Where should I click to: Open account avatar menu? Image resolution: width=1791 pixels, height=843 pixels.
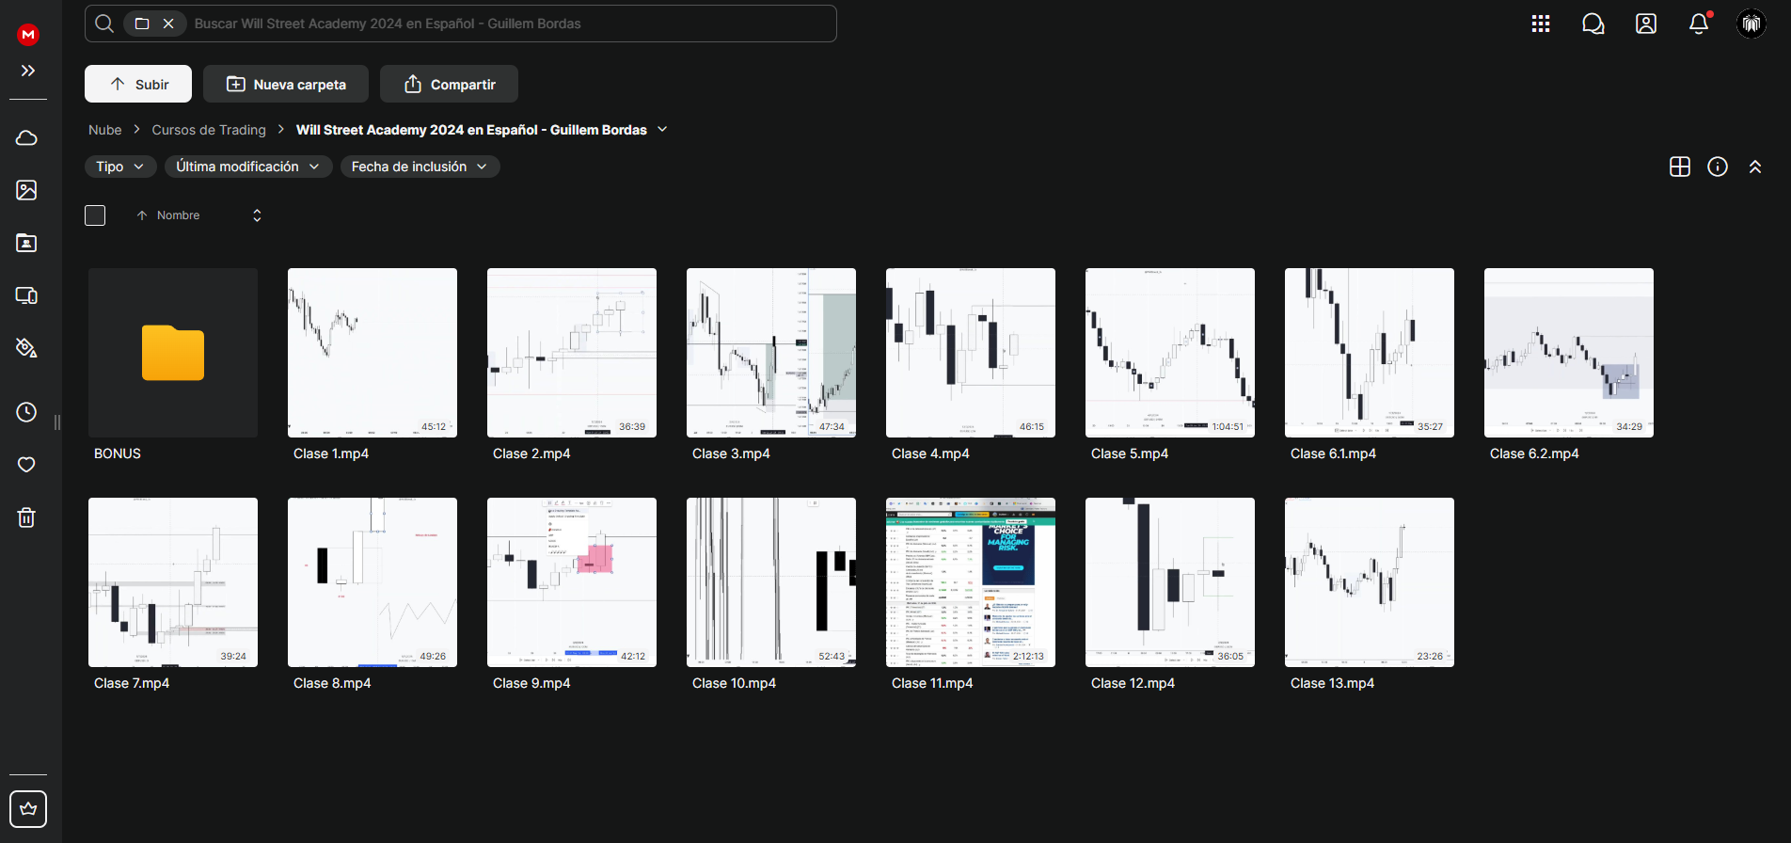(x=1751, y=24)
